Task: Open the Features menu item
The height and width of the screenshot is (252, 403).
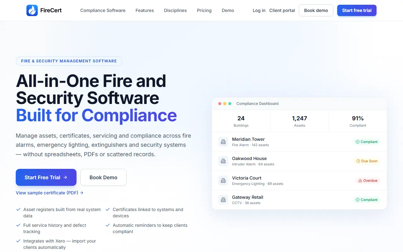Action: click(145, 10)
